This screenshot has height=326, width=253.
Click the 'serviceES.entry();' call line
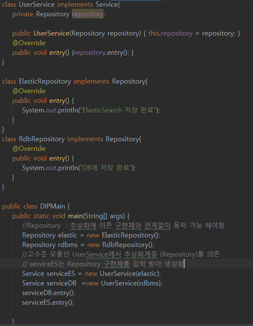[x=48, y=302]
